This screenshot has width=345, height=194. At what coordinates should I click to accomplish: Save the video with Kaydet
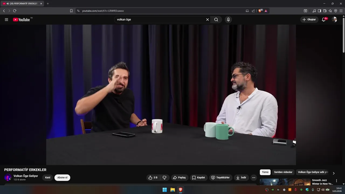[199, 178]
